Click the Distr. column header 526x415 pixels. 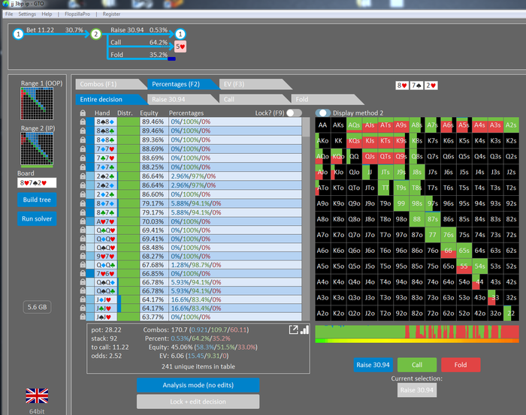[x=125, y=113]
